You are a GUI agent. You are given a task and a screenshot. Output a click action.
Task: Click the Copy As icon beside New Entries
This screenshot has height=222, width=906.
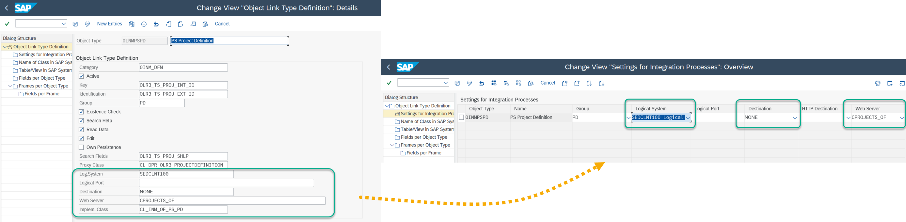point(132,24)
